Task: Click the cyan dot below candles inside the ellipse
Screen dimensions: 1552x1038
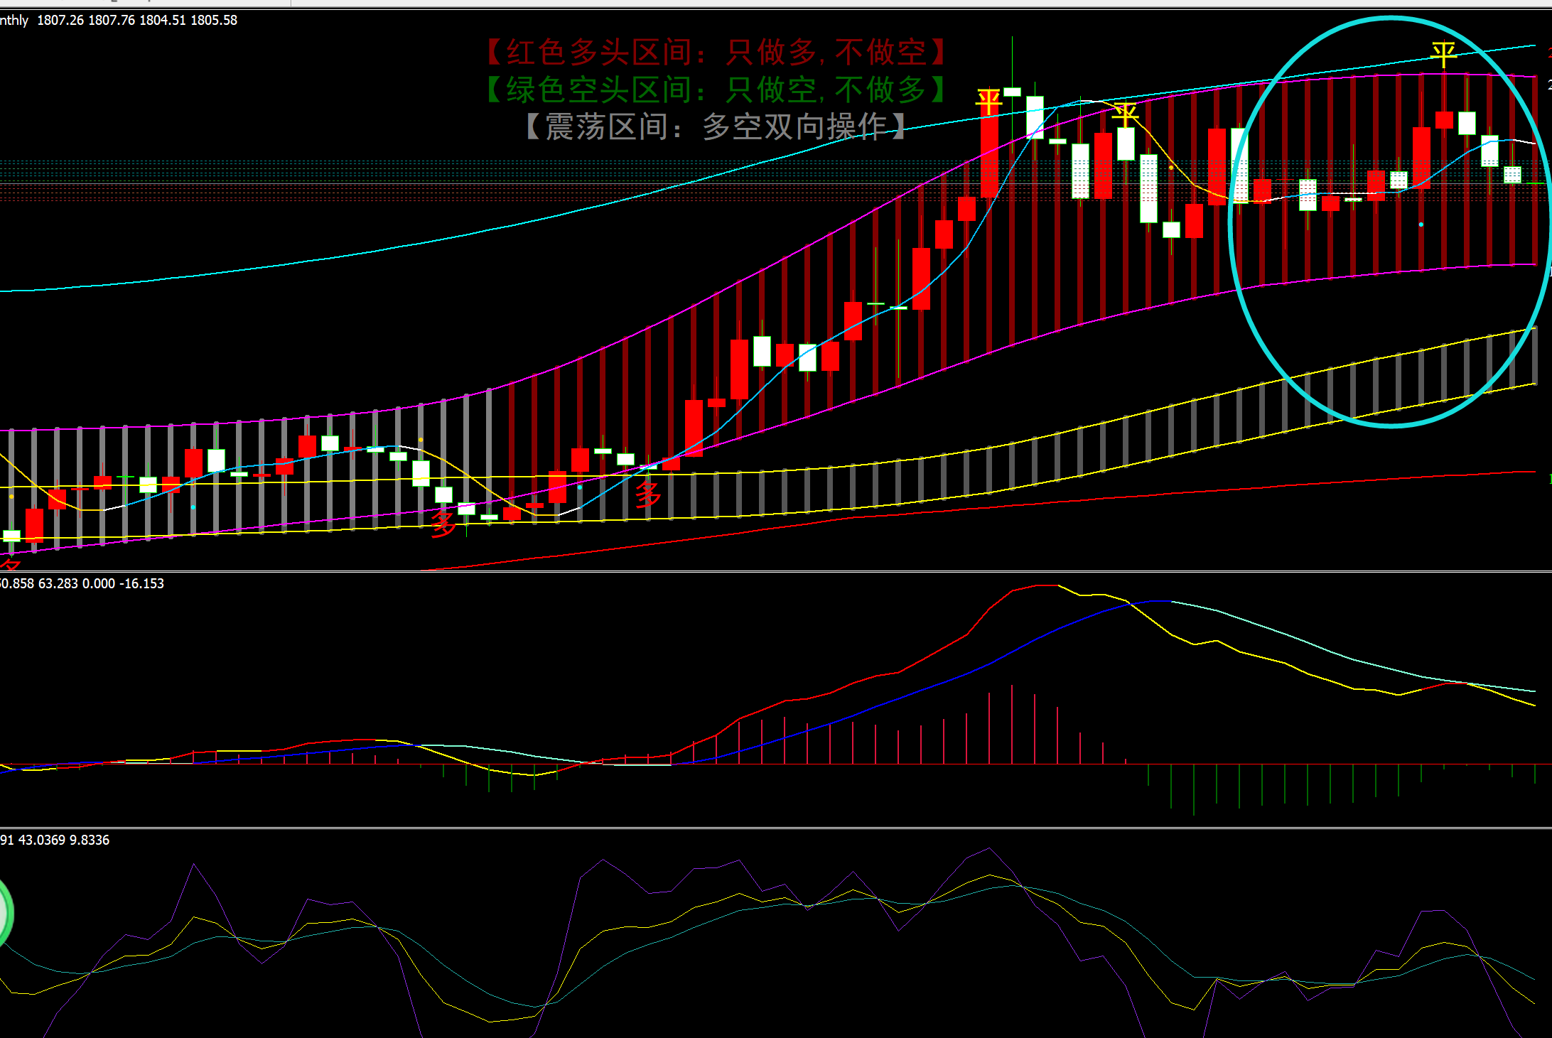Action: 1421,225
